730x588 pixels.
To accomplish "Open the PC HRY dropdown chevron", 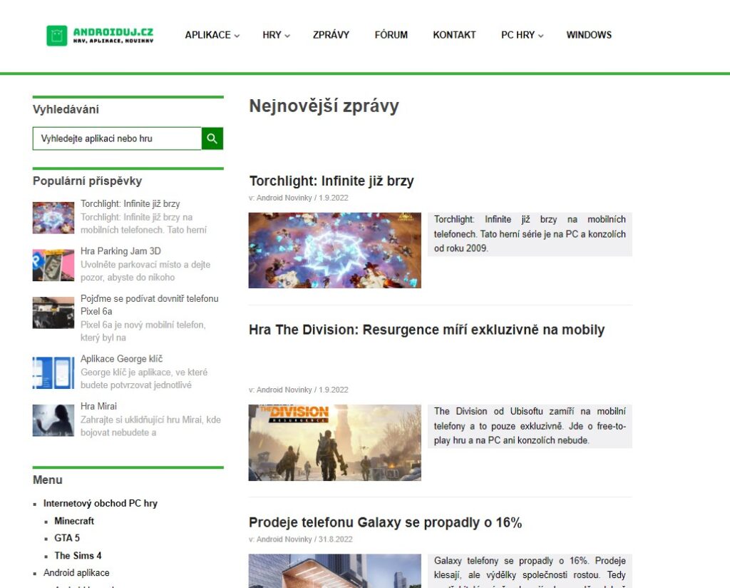I will pos(540,36).
